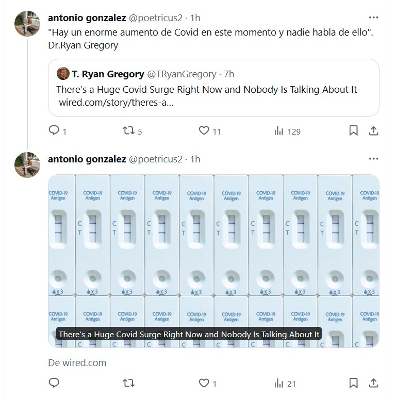Reply to the first tweet
The width and height of the screenshot is (396, 397).
coord(54,131)
